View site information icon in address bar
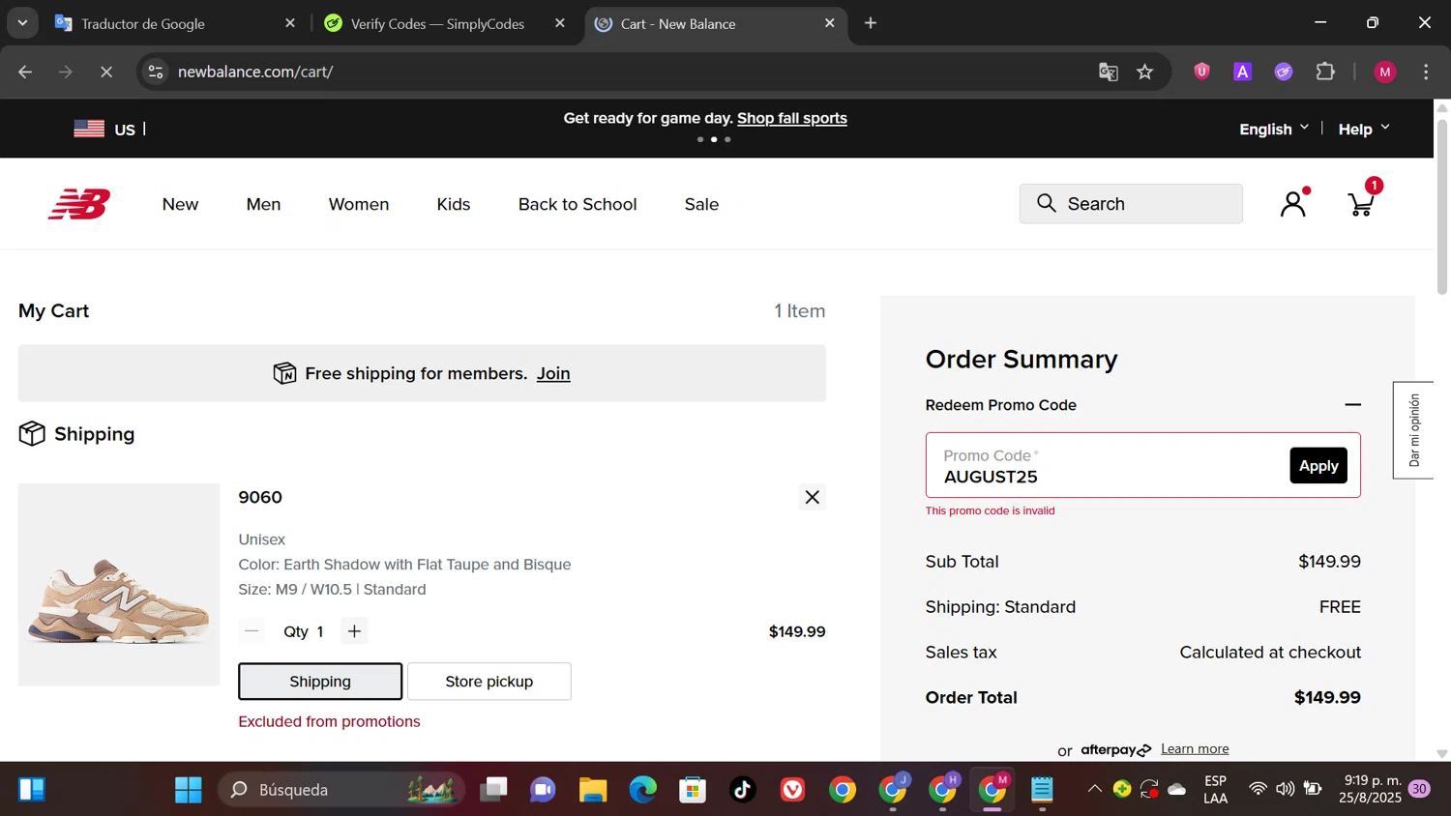1451x816 pixels. click(x=156, y=72)
